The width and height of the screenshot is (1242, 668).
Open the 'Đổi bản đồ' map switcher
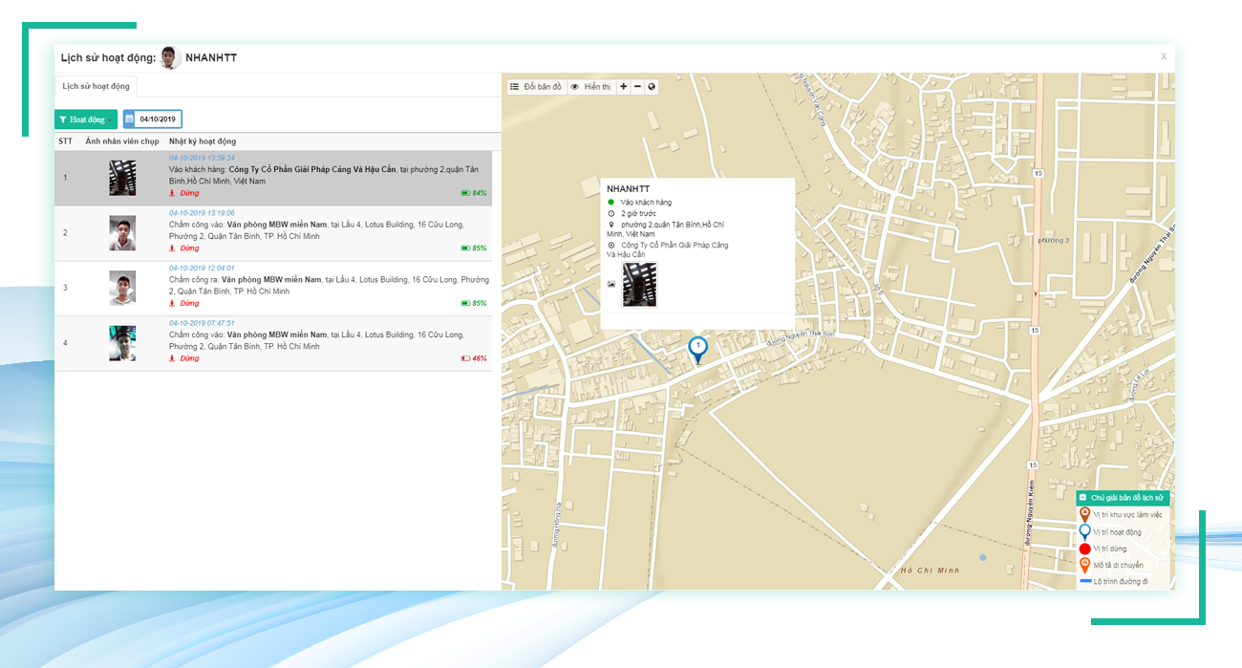536,86
